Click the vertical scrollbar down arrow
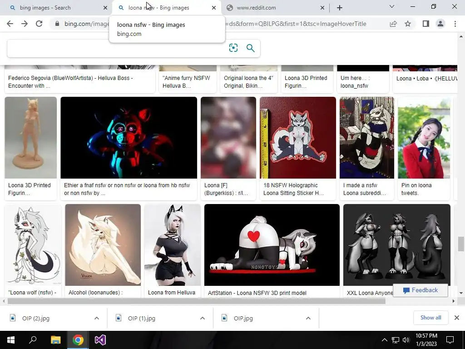Image resolution: width=465 pixels, height=349 pixels. coord(460,293)
